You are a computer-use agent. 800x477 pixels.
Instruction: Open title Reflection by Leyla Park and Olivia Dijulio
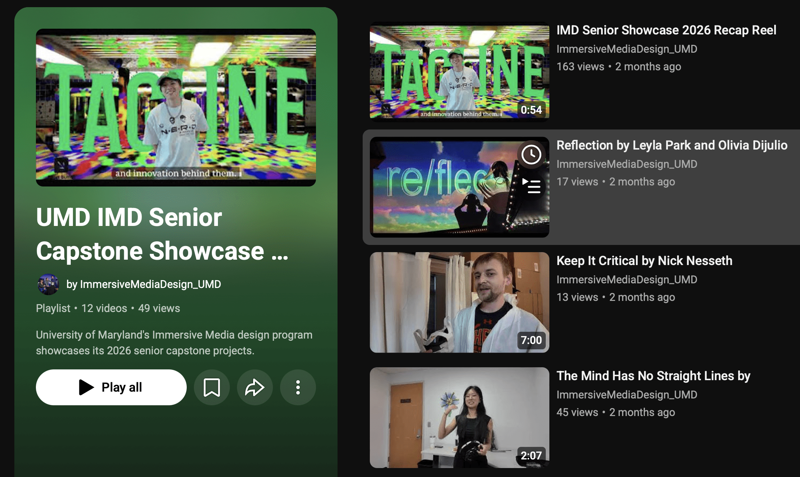click(x=672, y=145)
